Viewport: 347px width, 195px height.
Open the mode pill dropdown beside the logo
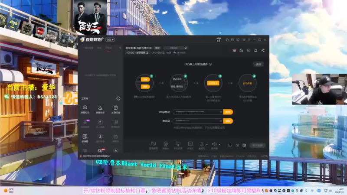point(110,39)
